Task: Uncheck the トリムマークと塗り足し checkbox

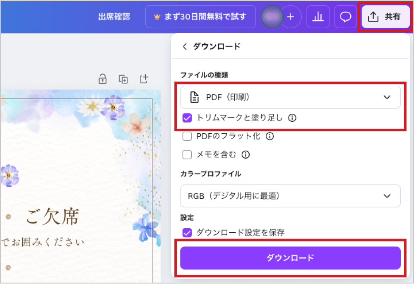Action: [x=187, y=118]
